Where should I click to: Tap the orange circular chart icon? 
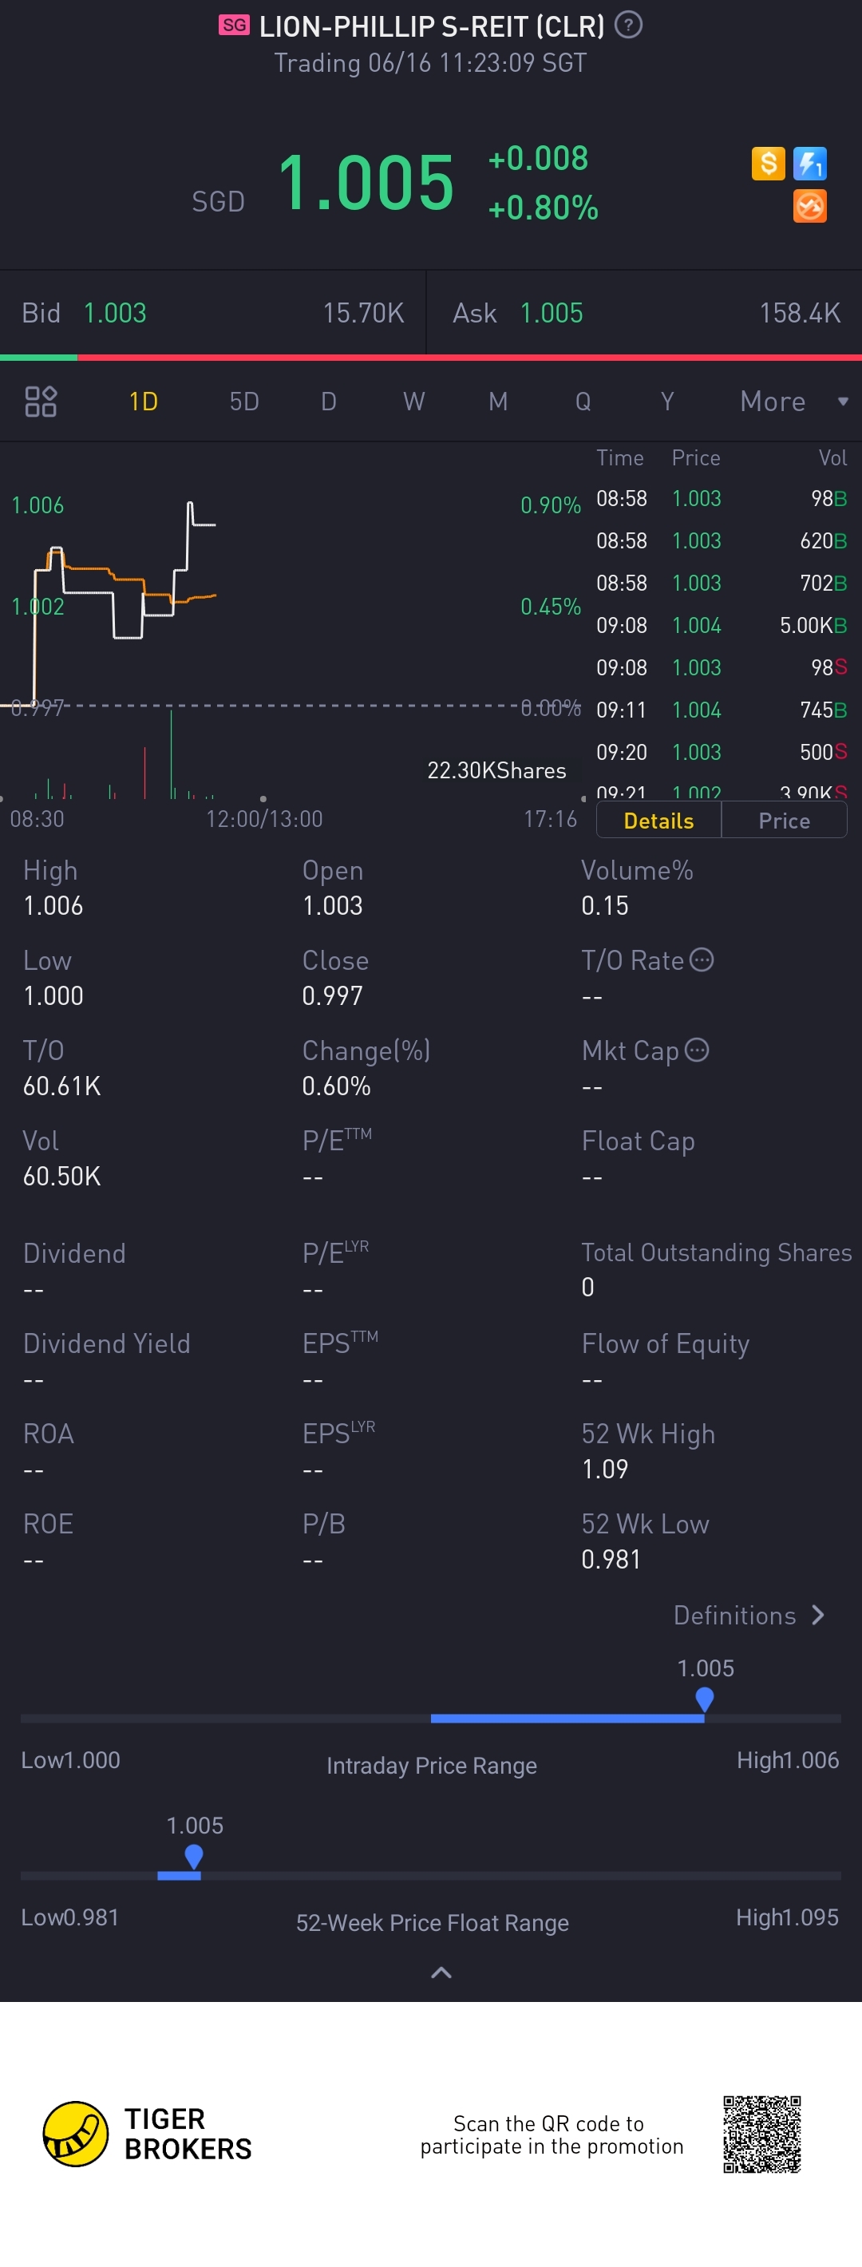(809, 207)
